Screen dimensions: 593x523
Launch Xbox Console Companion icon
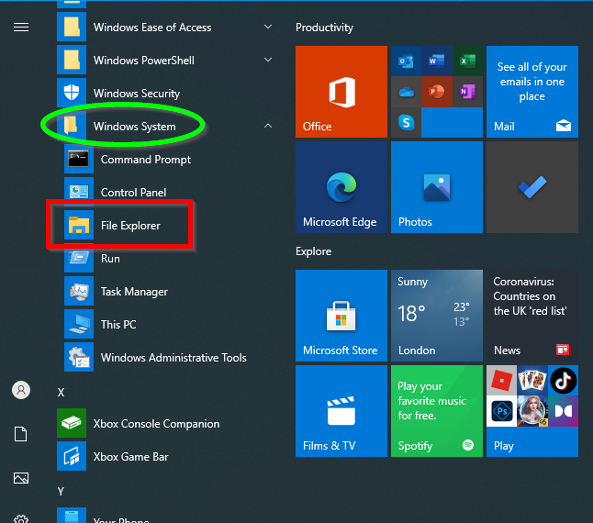[x=72, y=423]
